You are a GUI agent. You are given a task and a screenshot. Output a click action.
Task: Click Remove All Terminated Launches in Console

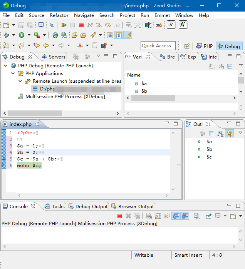pos(137,216)
